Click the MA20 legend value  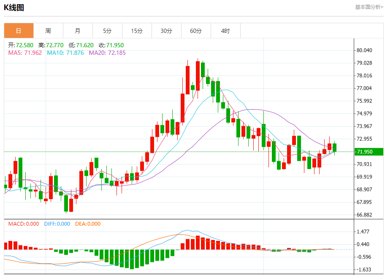[x=107, y=53]
